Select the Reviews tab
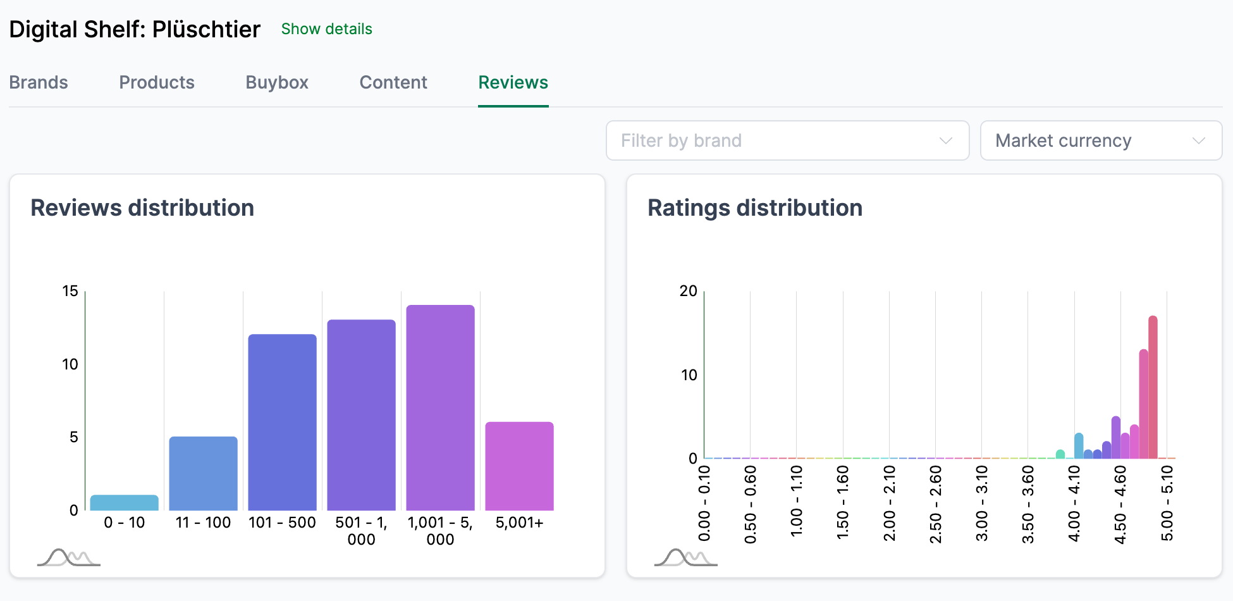1233x601 pixels. coord(513,82)
